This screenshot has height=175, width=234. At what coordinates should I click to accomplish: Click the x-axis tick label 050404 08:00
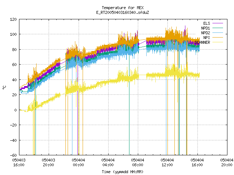137,163
